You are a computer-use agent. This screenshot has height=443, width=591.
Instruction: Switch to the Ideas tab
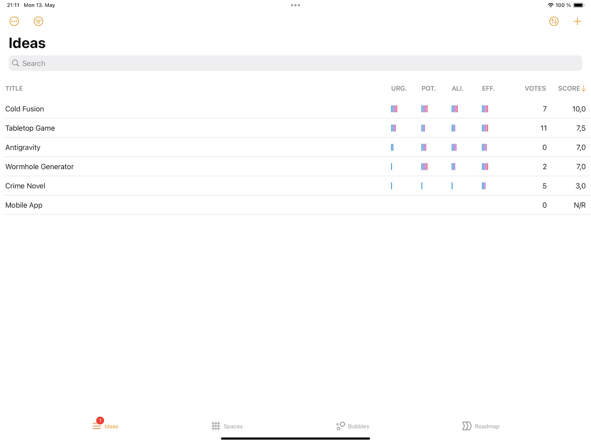point(105,426)
